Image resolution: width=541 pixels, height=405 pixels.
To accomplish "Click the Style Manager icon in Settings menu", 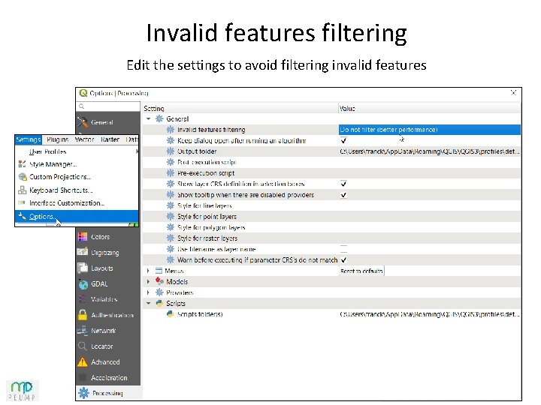I will click(22, 164).
